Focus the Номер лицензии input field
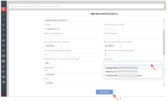 132,37
